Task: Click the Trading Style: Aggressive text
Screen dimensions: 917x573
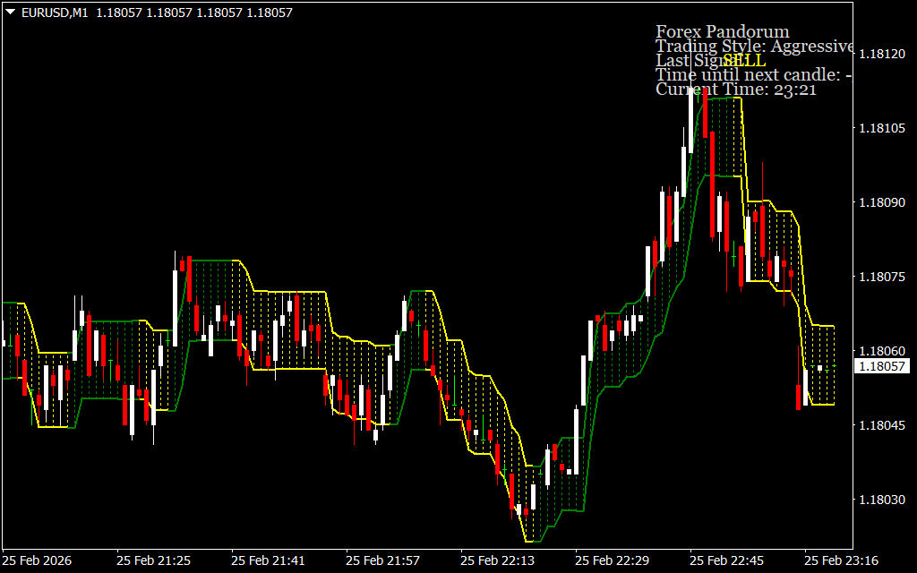Action: [x=754, y=47]
